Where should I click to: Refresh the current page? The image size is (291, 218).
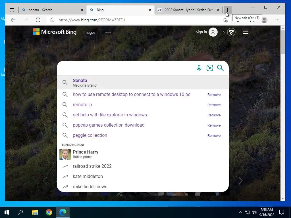coord(38,20)
